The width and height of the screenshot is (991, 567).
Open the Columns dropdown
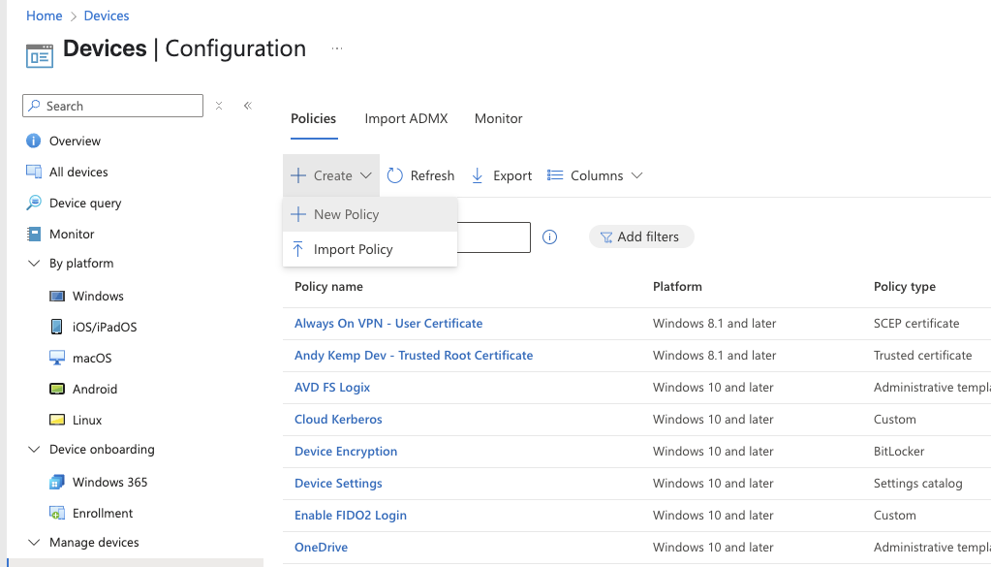click(595, 175)
